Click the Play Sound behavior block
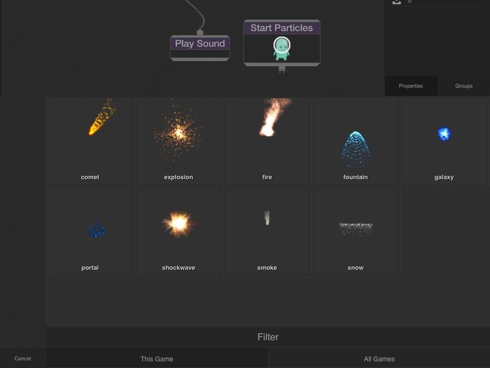The image size is (490, 368). click(x=199, y=44)
